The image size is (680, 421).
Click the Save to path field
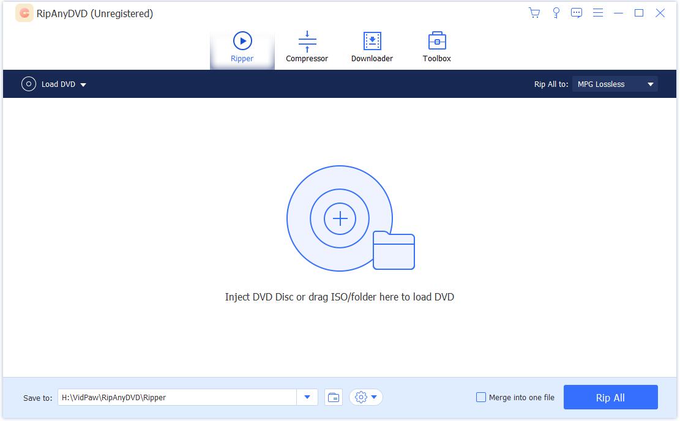(x=177, y=397)
